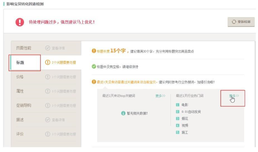Click the green check icon for 标题中没有空格
The height and width of the screenshot is (152, 258).
pyautogui.click(x=94, y=67)
